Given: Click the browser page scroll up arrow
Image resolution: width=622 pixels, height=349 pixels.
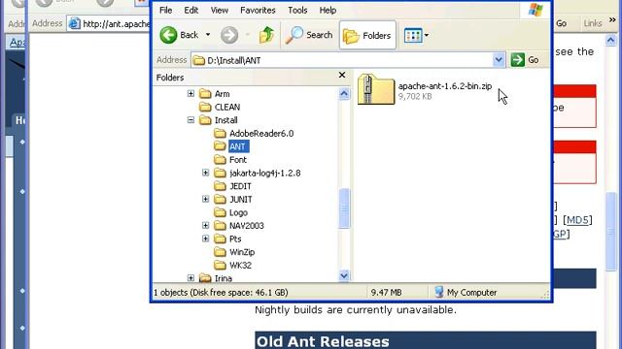Looking at the screenshot, I should (610, 40).
